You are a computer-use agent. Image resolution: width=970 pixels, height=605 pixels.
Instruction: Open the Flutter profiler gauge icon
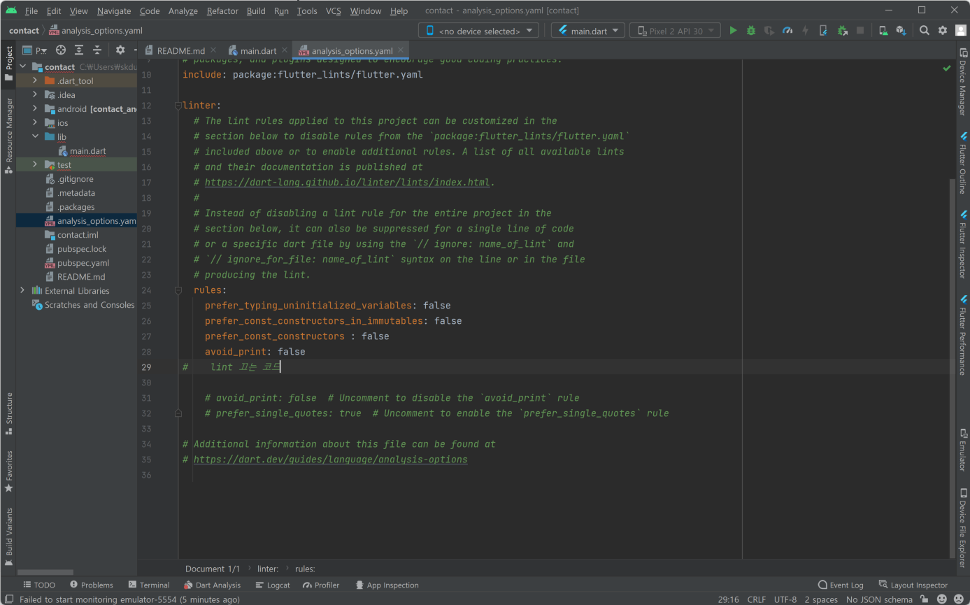click(x=787, y=31)
